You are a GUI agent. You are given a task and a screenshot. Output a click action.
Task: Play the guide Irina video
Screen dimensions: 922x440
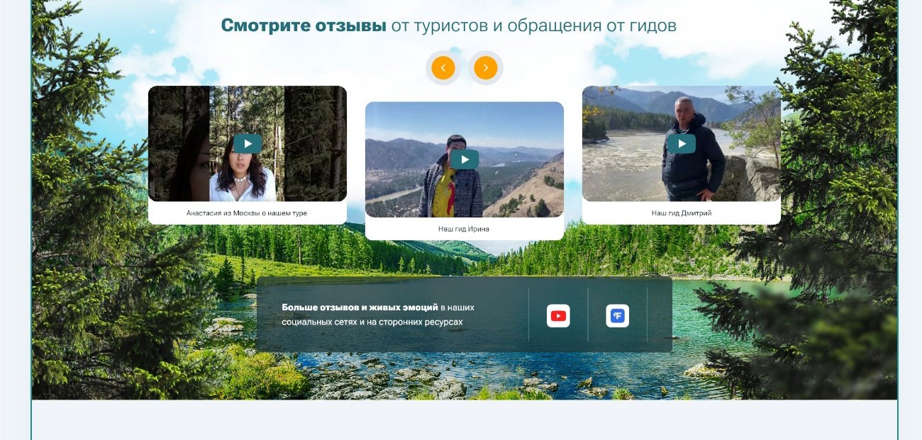[465, 159]
